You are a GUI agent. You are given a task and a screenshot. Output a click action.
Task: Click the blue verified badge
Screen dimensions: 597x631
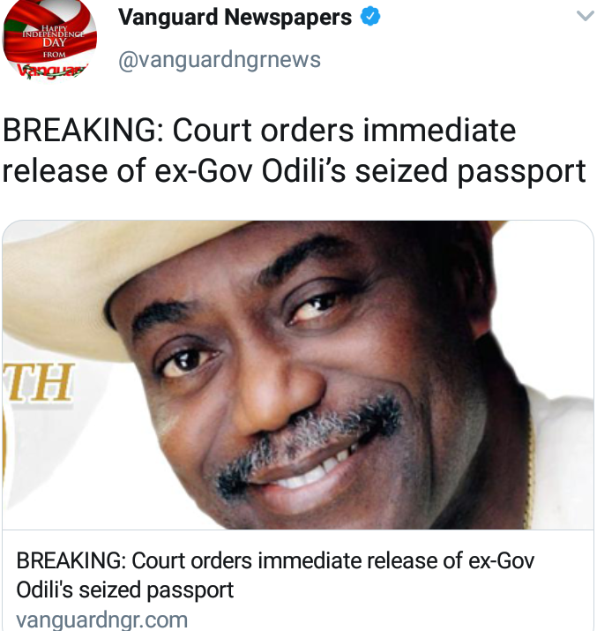point(370,17)
